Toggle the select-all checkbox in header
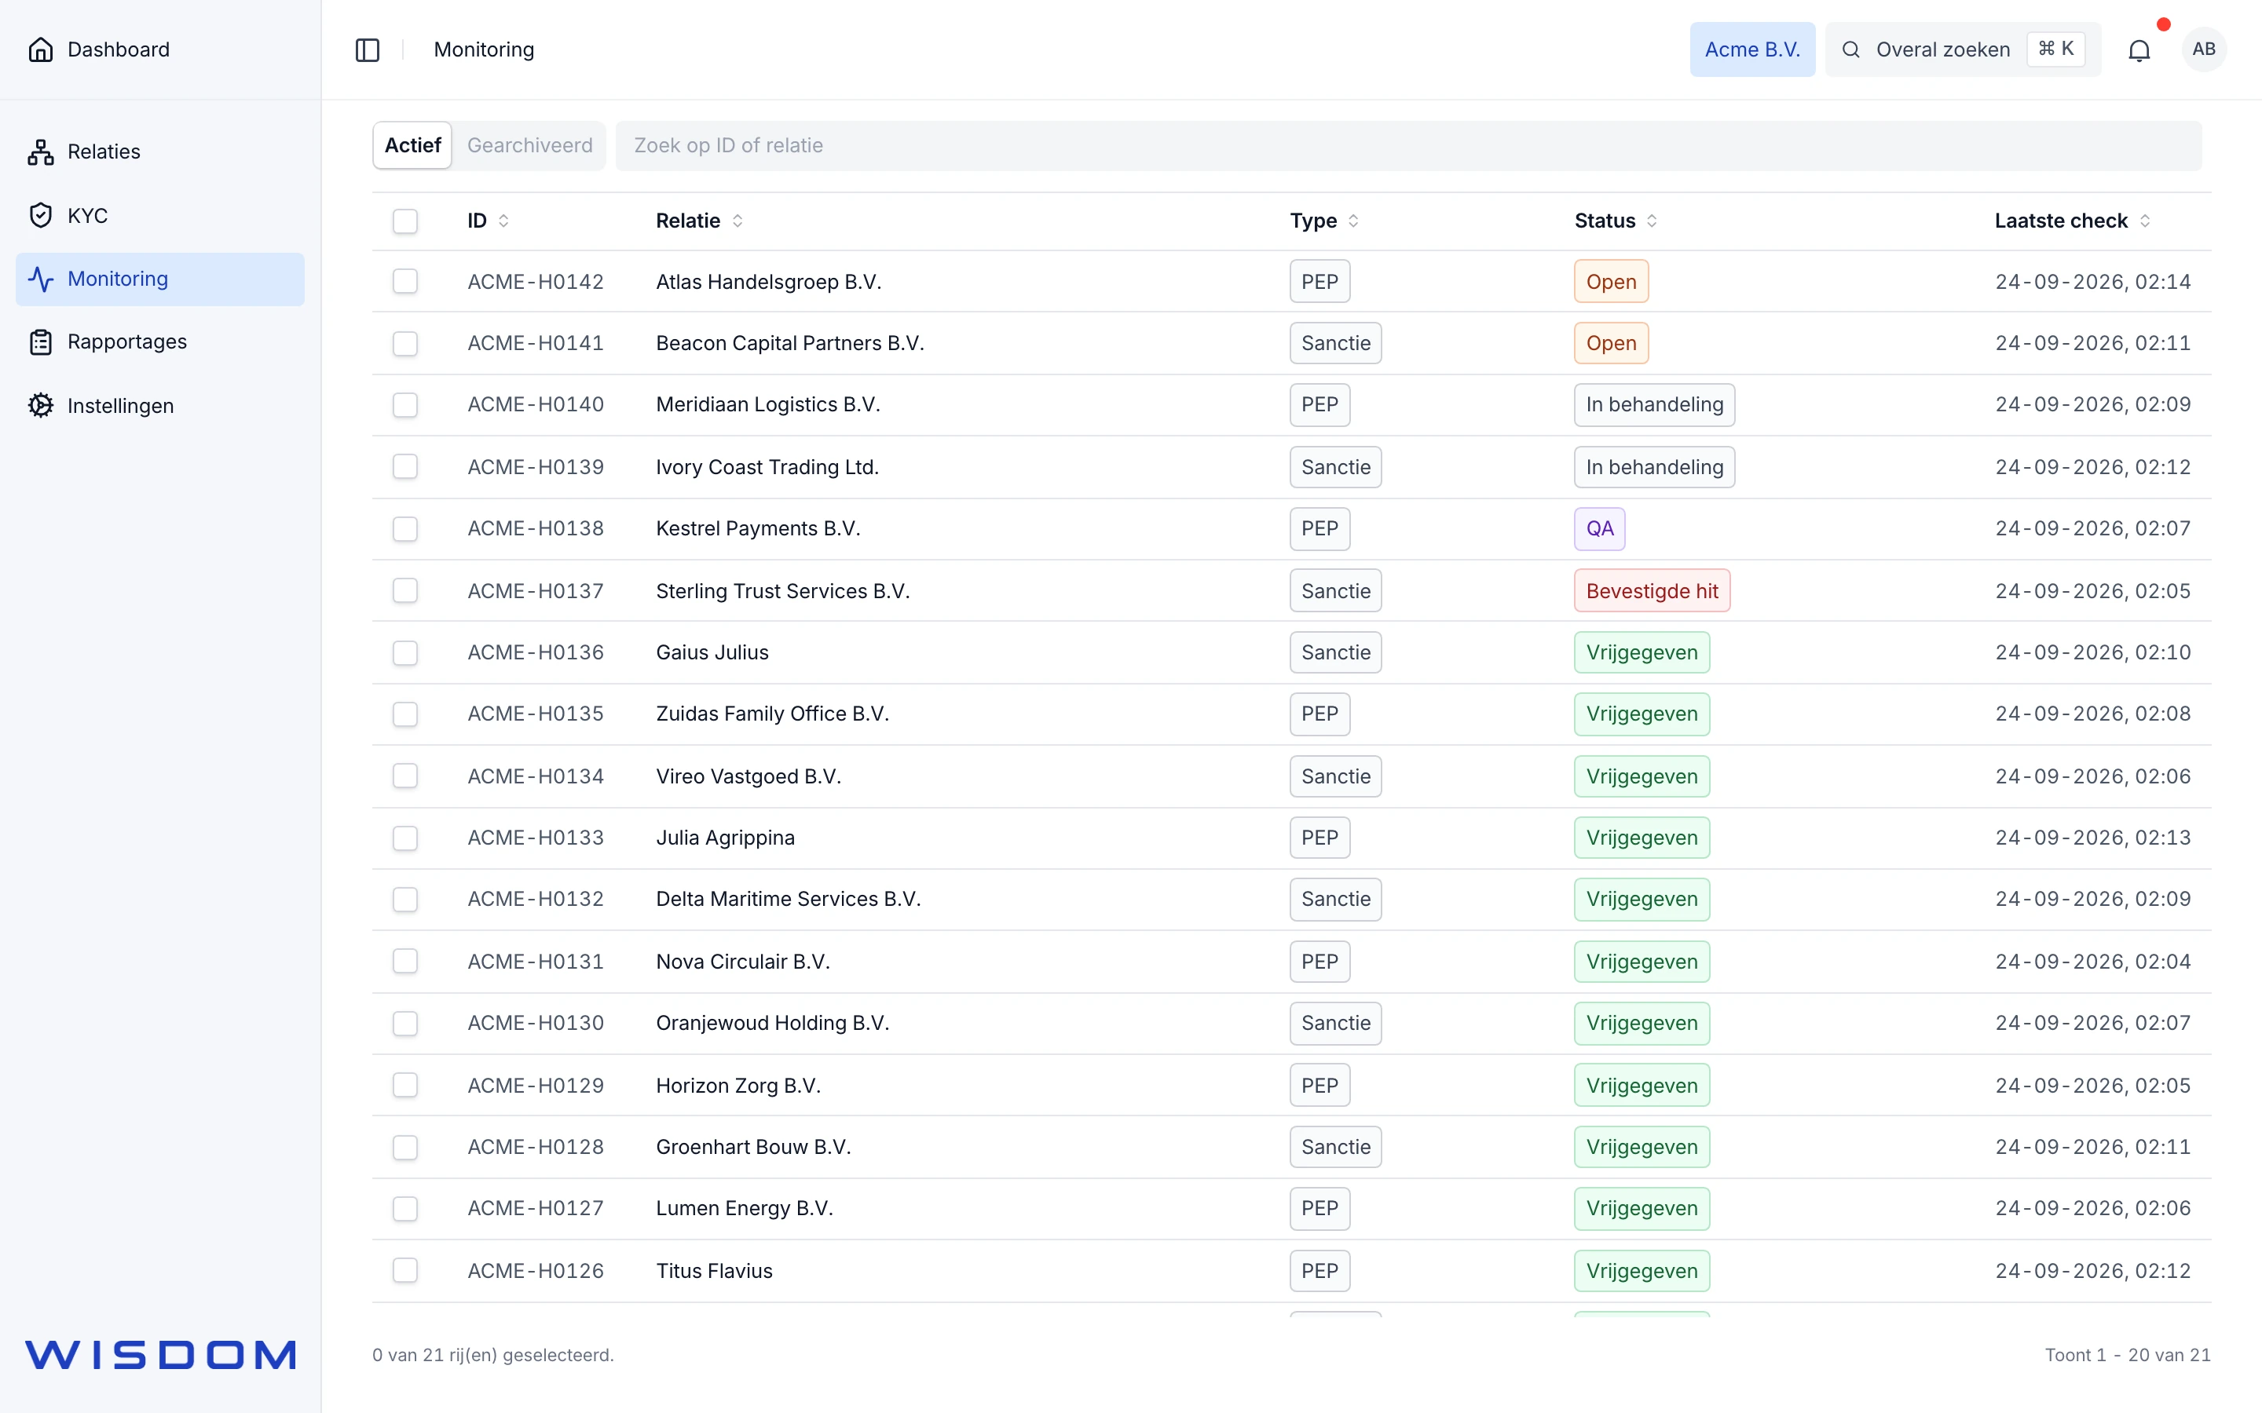This screenshot has height=1413, width=2262. point(404,221)
